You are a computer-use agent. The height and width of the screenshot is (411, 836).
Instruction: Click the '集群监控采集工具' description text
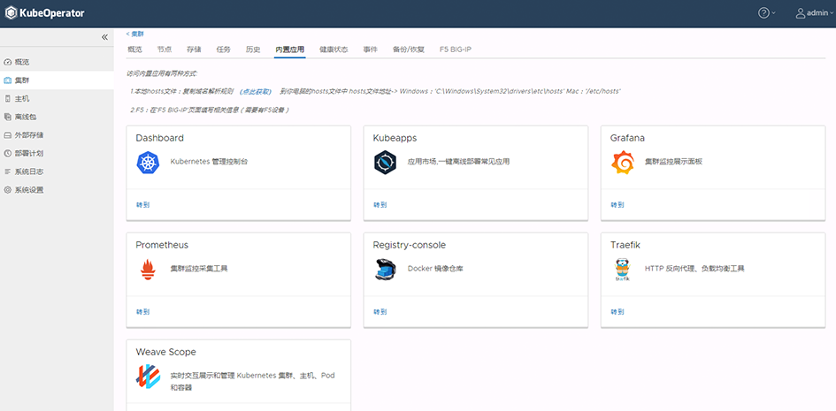(x=199, y=269)
